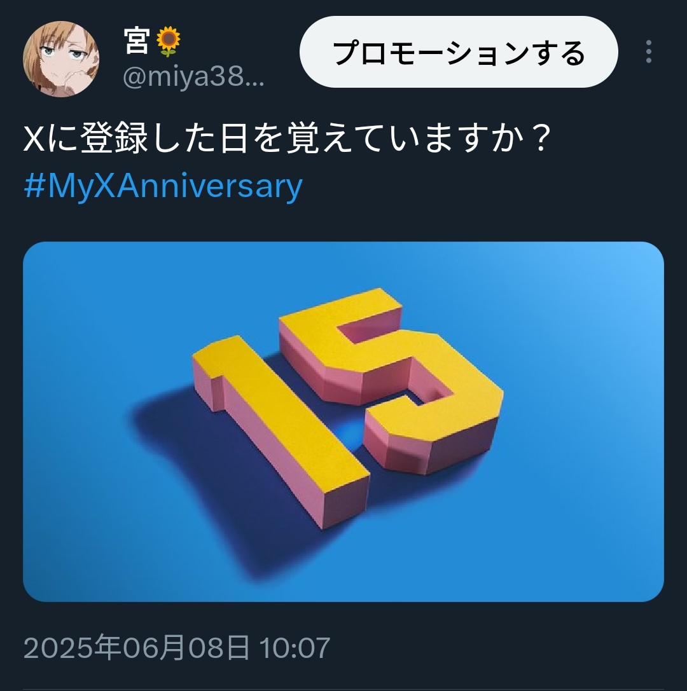Click the light blue top-right corner of image
The height and width of the screenshot is (691, 687).
pos(635,269)
